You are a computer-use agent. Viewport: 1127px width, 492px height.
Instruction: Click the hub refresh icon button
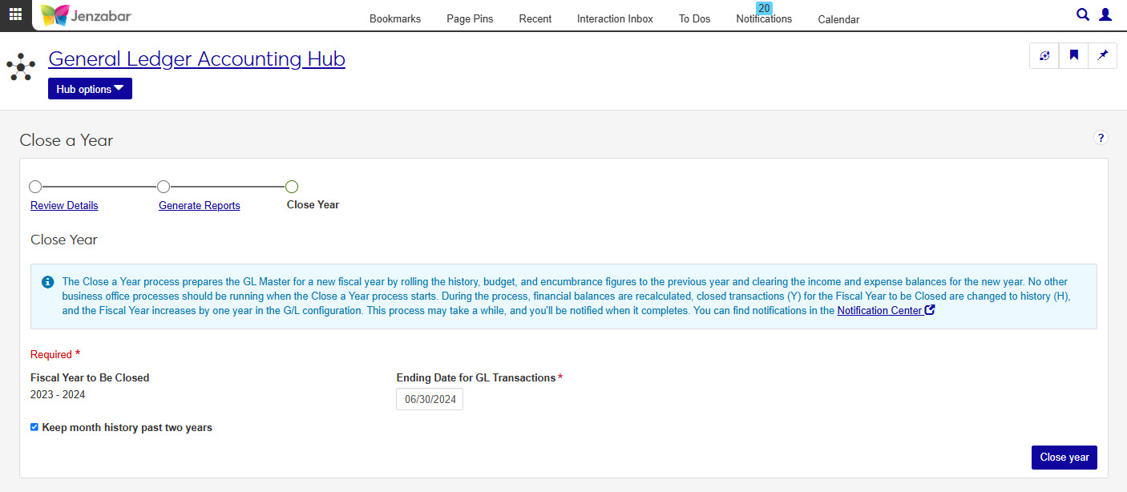click(1044, 56)
